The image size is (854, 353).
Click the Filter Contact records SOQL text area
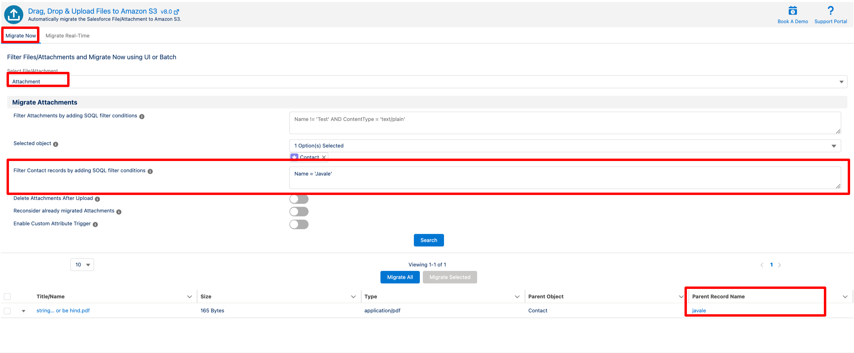pos(565,178)
